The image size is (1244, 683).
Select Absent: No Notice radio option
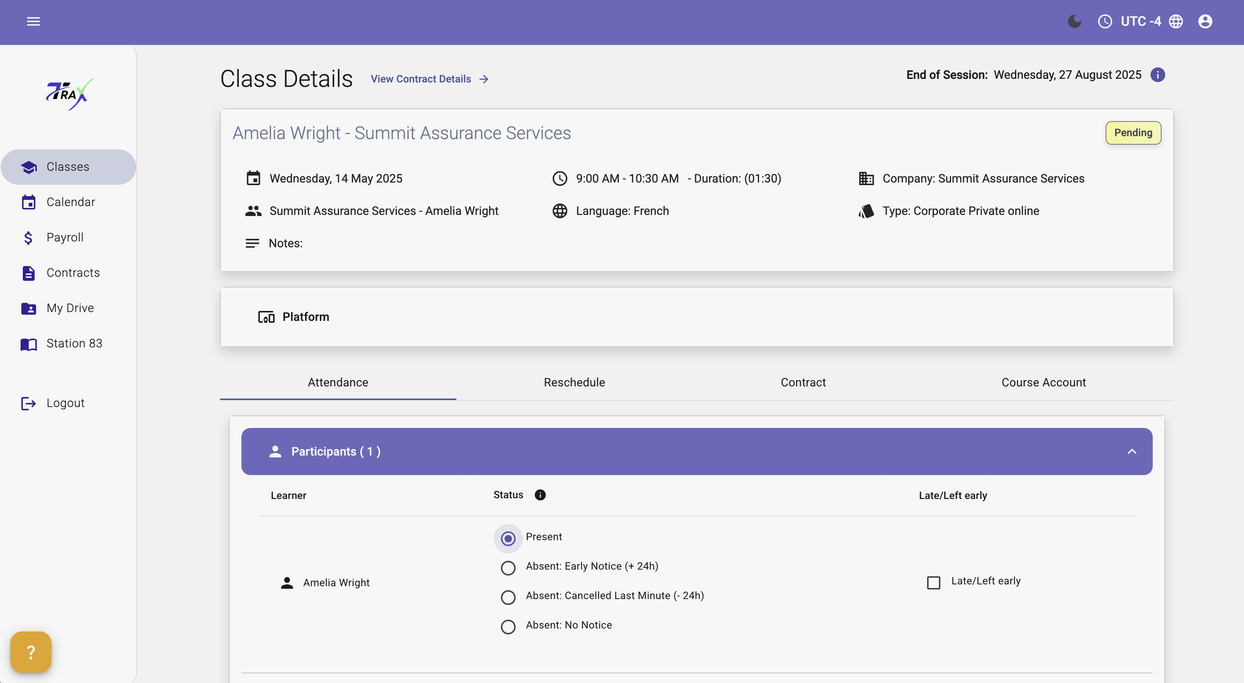click(x=508, y=626)
